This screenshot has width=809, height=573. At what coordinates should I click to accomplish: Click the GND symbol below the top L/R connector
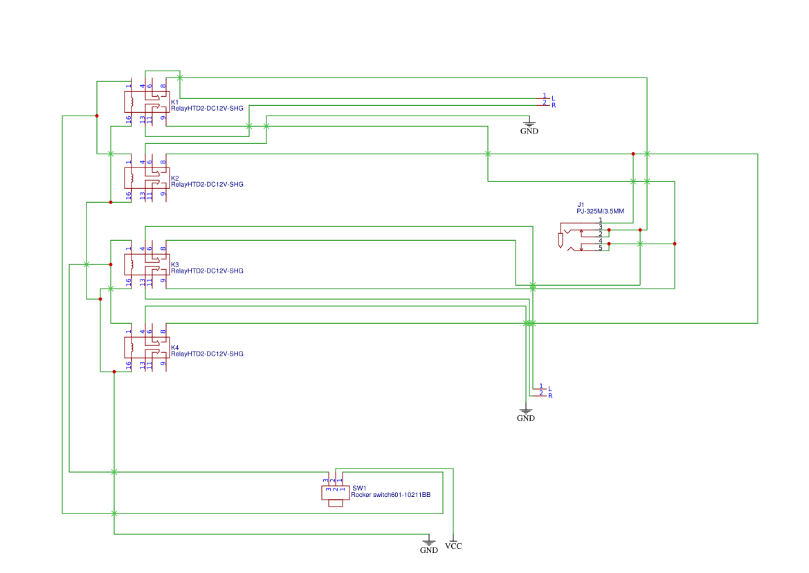[x=528, y=127]
